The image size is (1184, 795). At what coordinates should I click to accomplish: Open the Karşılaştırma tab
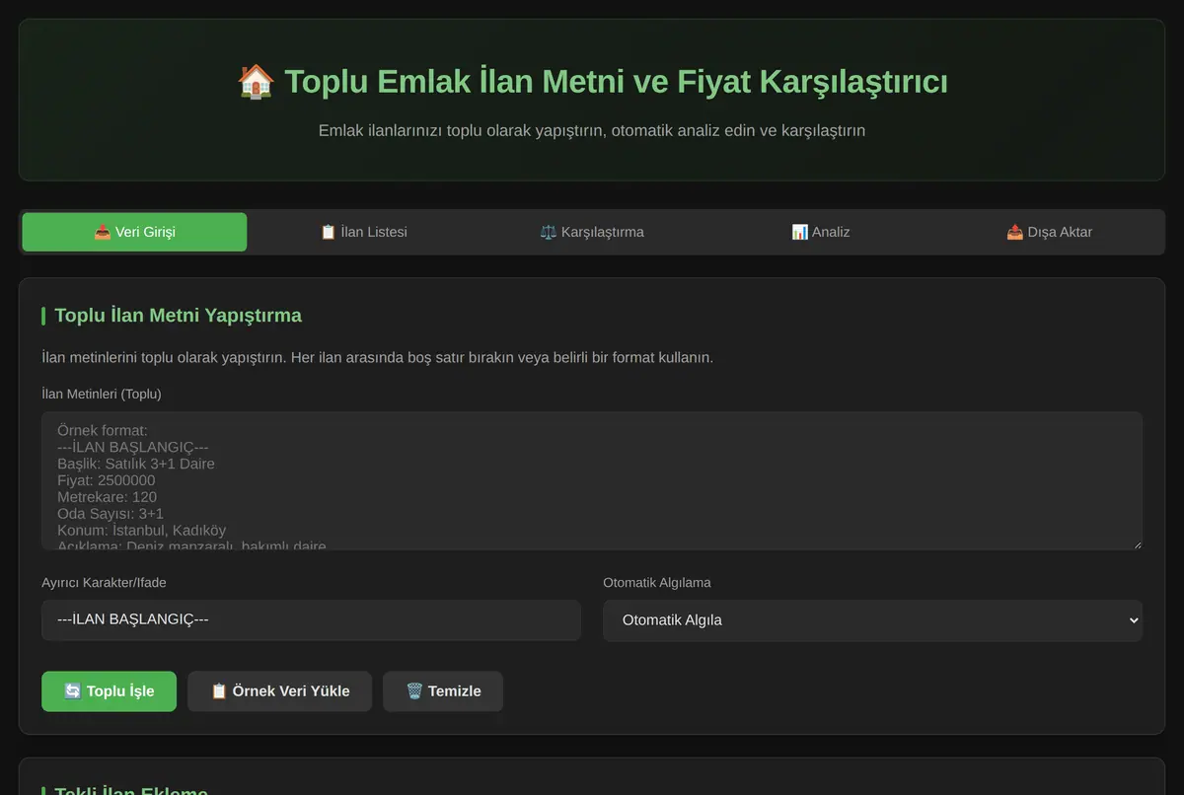click(x=592, y=232)
